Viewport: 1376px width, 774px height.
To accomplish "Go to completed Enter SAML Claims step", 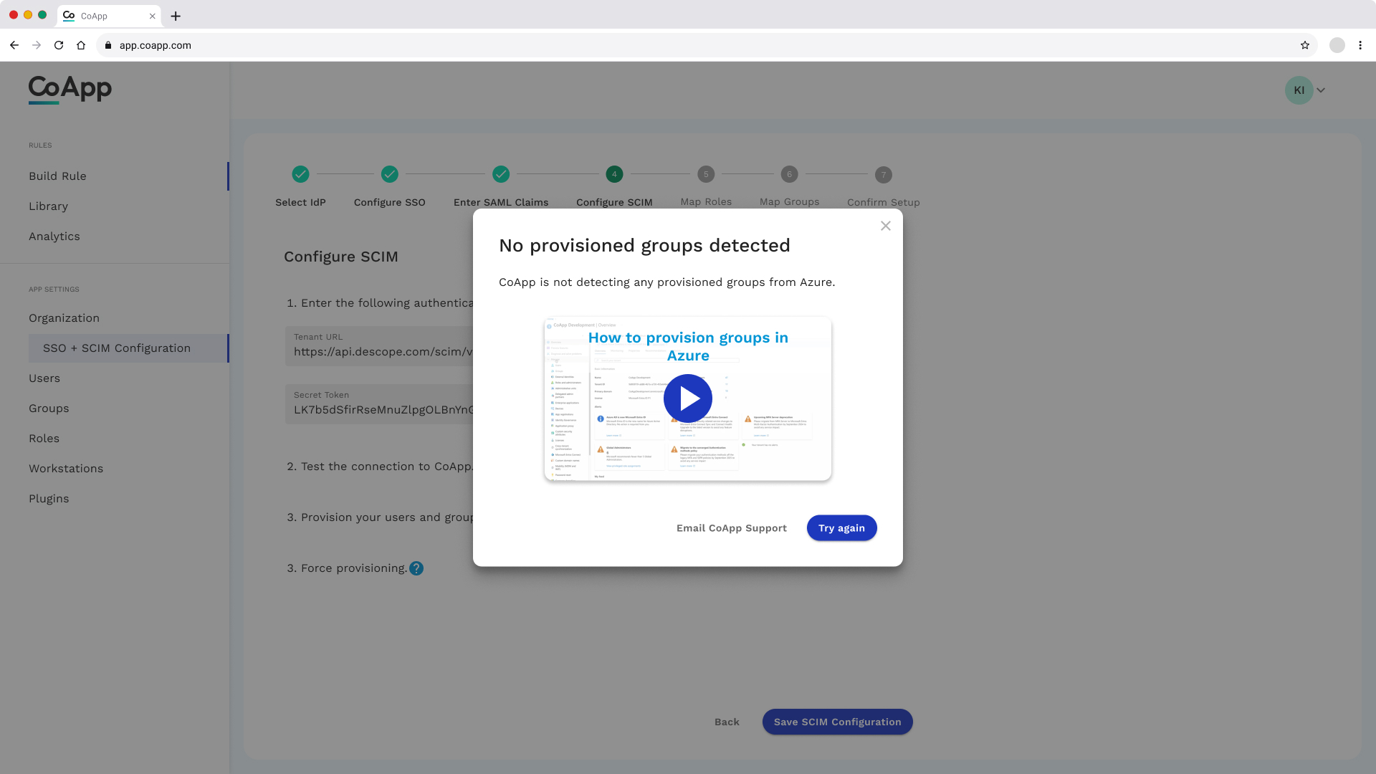I will point(501,174).
